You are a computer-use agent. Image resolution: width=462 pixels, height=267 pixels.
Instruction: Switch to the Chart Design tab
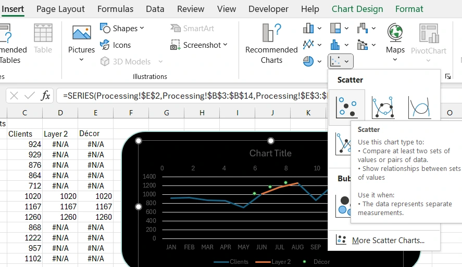pos(357,9)
